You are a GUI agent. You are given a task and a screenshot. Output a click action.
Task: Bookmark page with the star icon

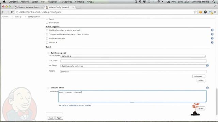(x=195, y=12)
